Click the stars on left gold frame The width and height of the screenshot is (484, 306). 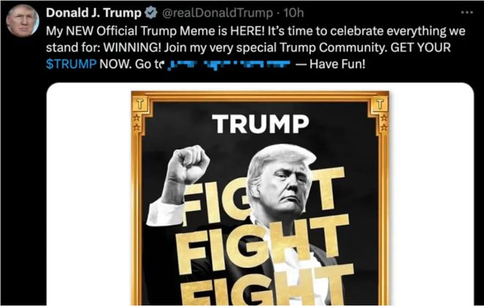point(136,122)
